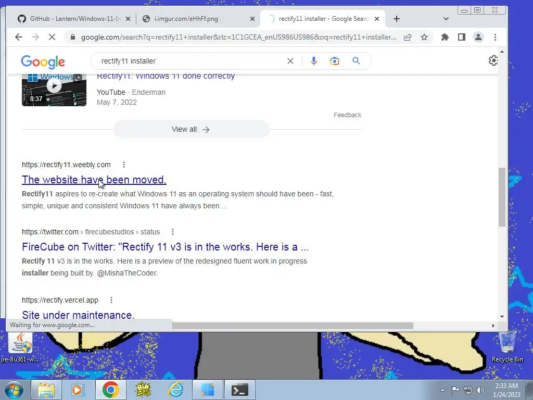533x400 pixels.
Task: Open the FireCube on Twitter result
Action: [x=165, y=246]
